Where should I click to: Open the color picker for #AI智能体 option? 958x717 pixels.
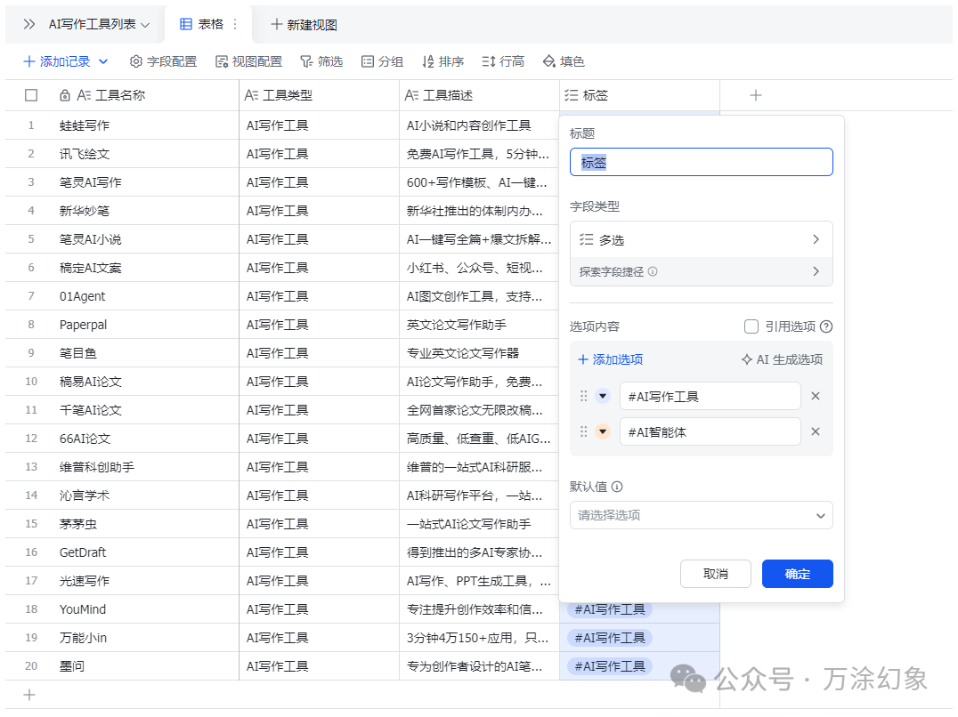(x=602, y=431)
